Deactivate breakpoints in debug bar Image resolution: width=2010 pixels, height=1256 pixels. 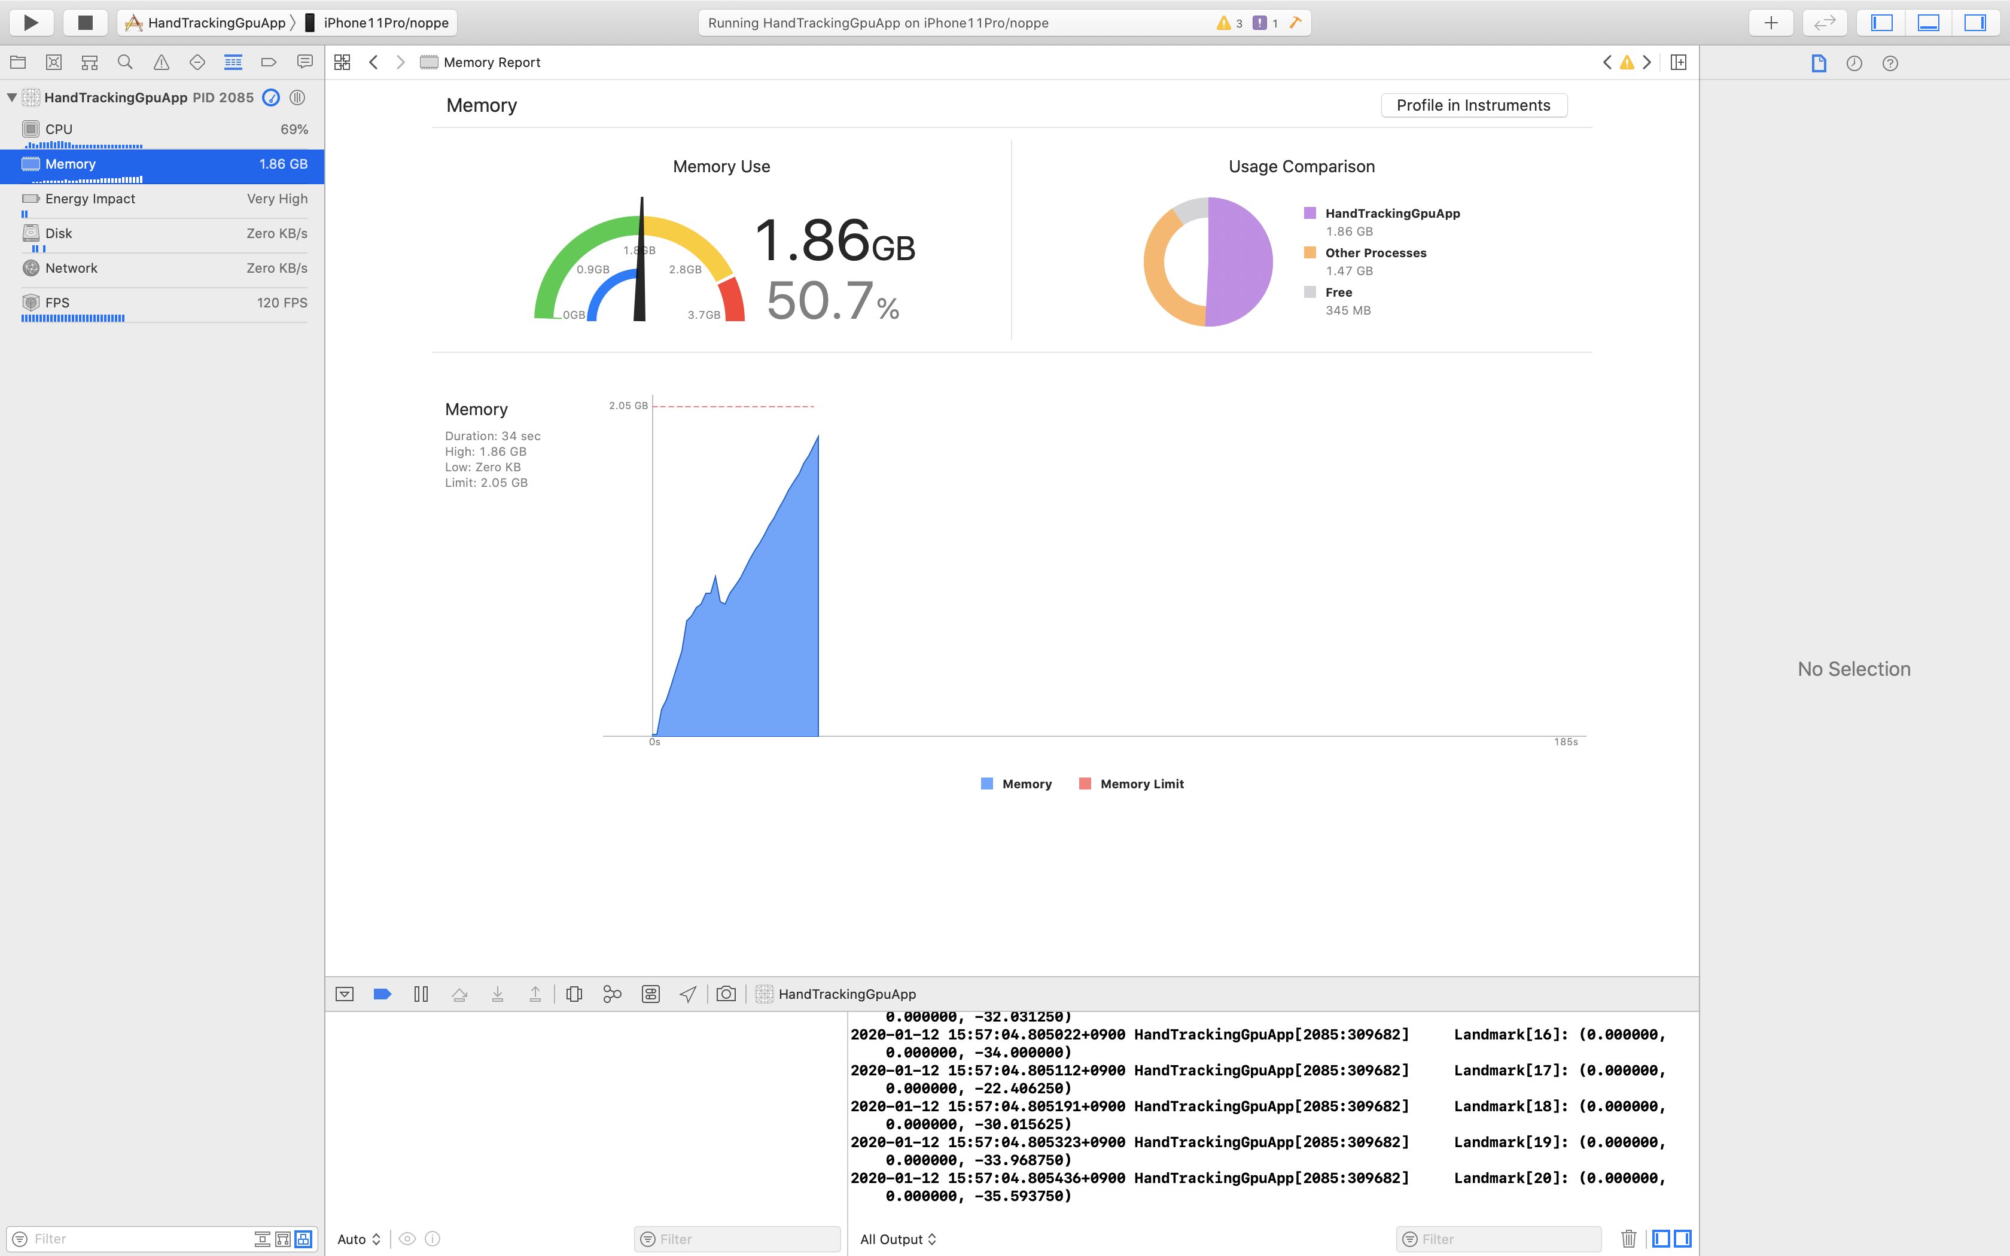point(382,994)
